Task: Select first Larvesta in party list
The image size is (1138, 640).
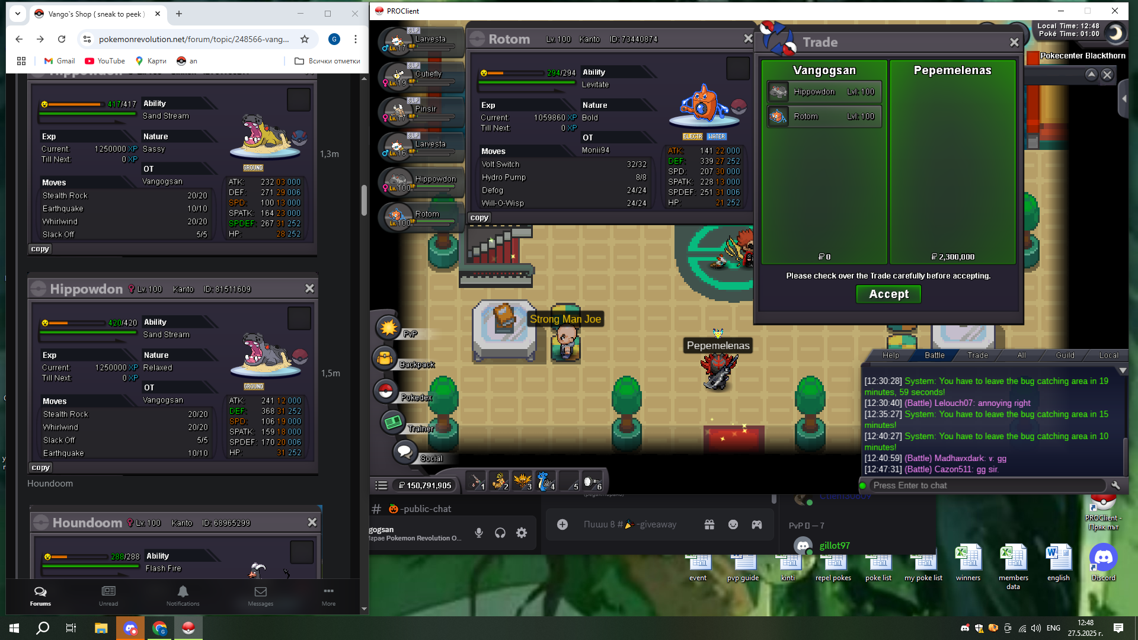Action: [x=421, y=41]
